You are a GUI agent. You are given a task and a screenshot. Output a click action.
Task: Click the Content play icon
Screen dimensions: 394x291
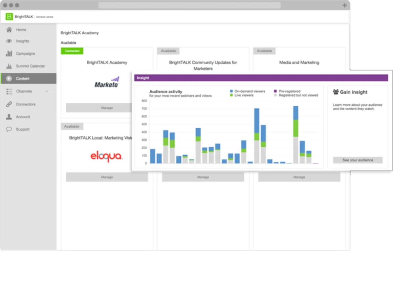9,79
